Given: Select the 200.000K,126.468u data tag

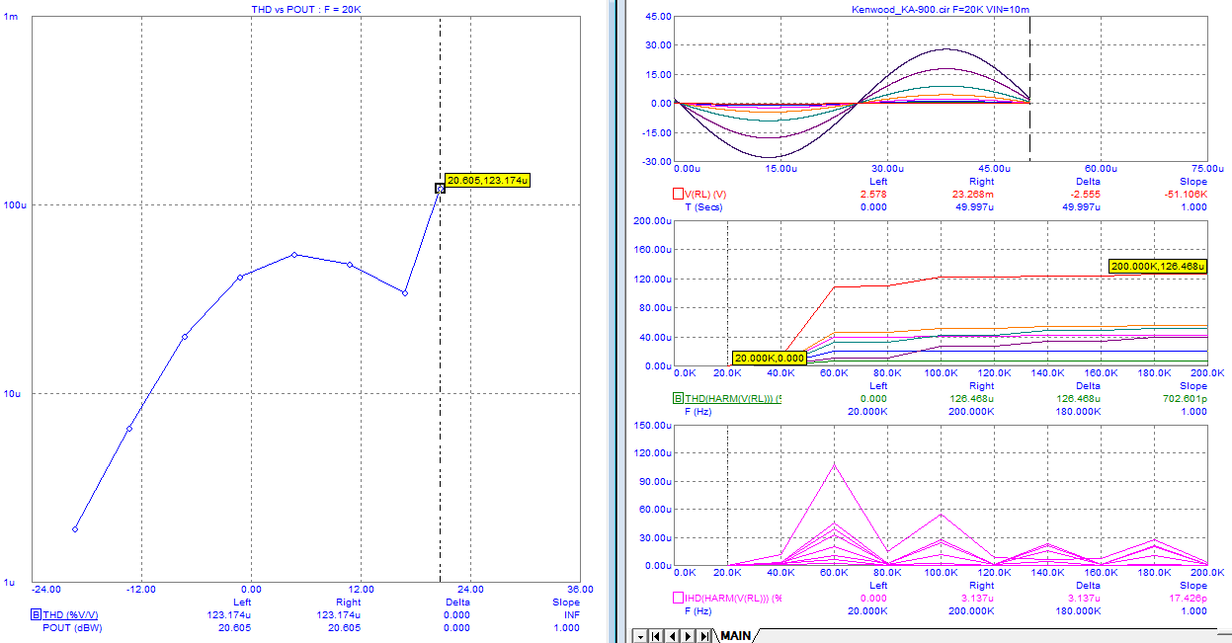Looking at the screenshot, I should coord(1158,267).
